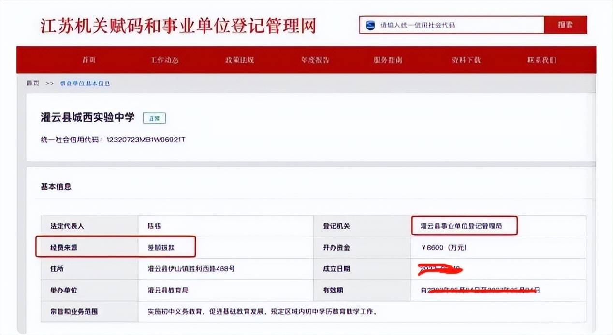Go to 工作动态 in the navigation bar
The width and height of the screenshot is (613, 335).
pos(164,60)
